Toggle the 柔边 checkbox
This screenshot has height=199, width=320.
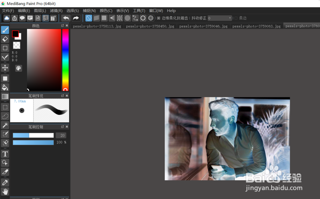[x=236, y=18]
